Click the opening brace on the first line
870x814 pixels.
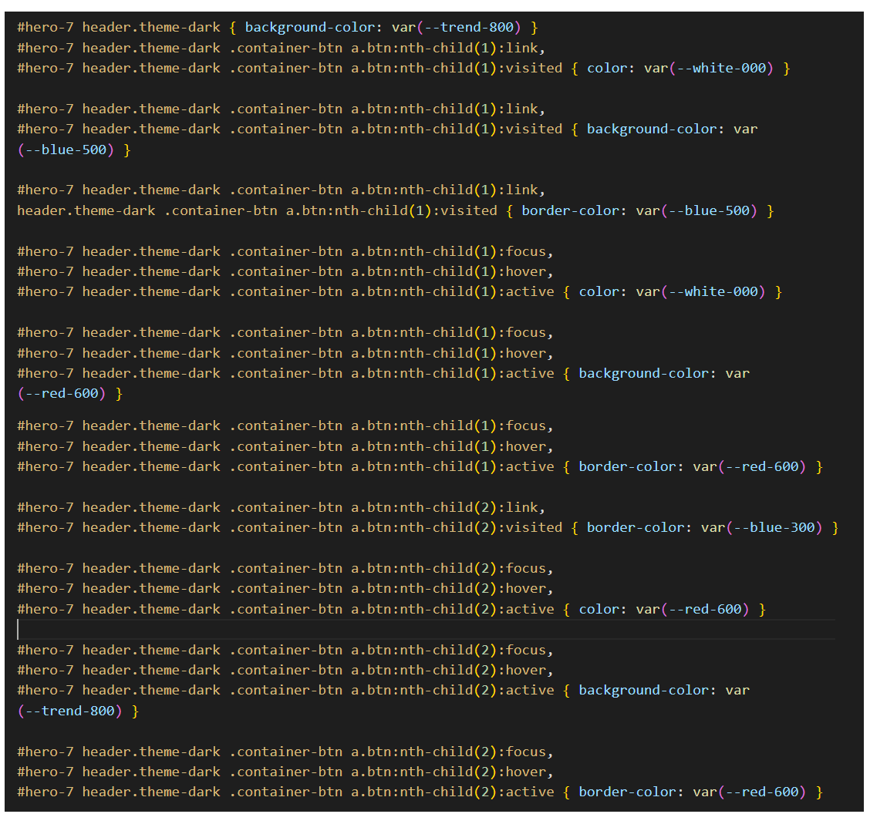coord(233,28)
